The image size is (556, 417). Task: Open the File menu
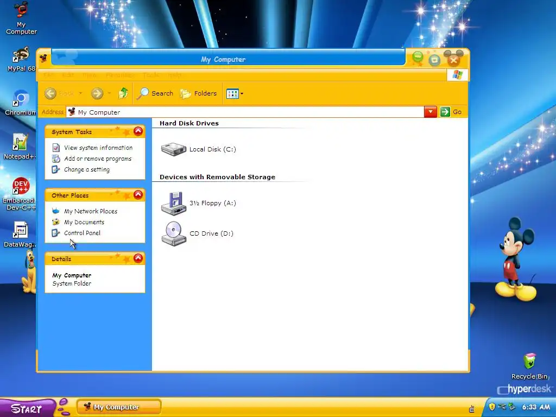49,75
